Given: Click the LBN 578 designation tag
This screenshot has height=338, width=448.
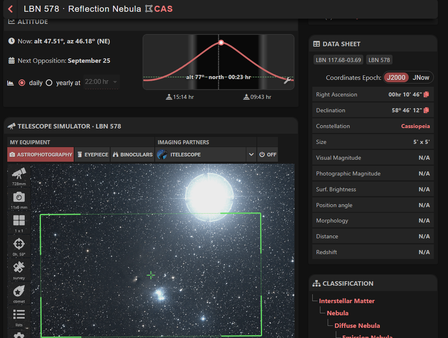Looking at the screenshot, I should coord(379,60).
